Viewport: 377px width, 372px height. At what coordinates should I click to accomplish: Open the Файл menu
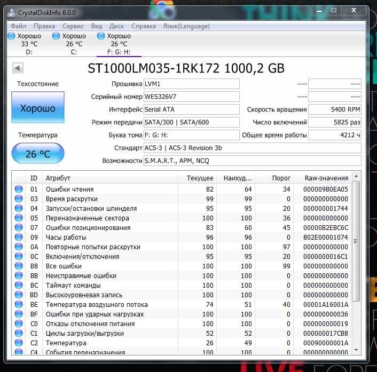coord(18,26)
